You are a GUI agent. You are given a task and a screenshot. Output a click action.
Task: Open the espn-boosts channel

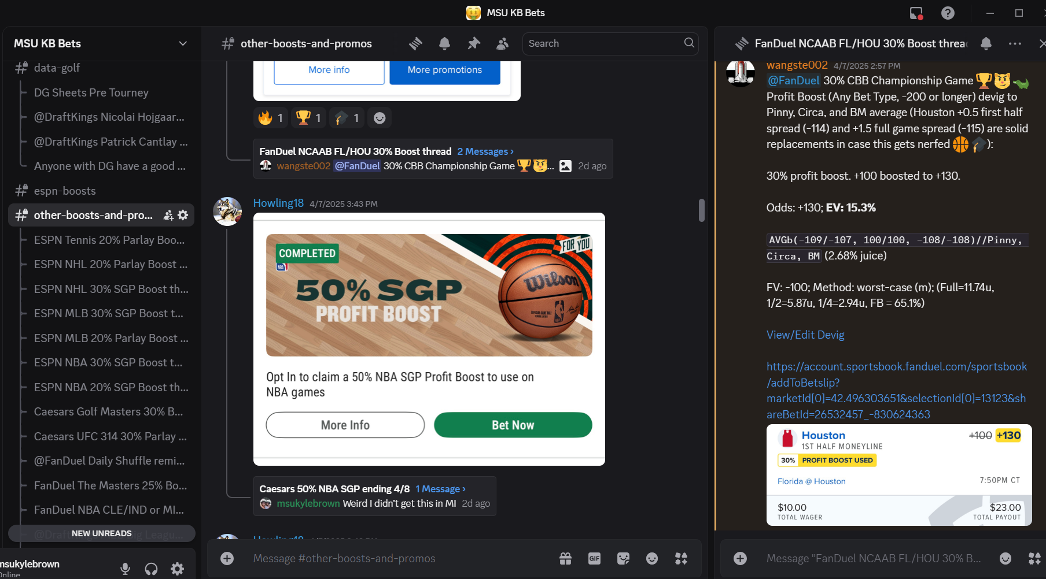65,191
